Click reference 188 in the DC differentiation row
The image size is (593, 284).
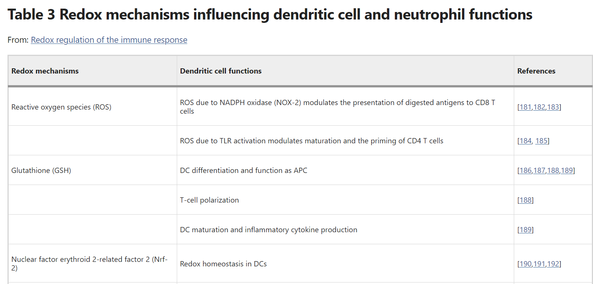[x=553, y=171]
